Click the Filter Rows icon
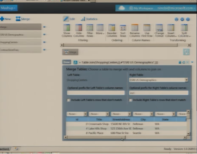The width and height of the screenshot is (197, 154). 90,28
